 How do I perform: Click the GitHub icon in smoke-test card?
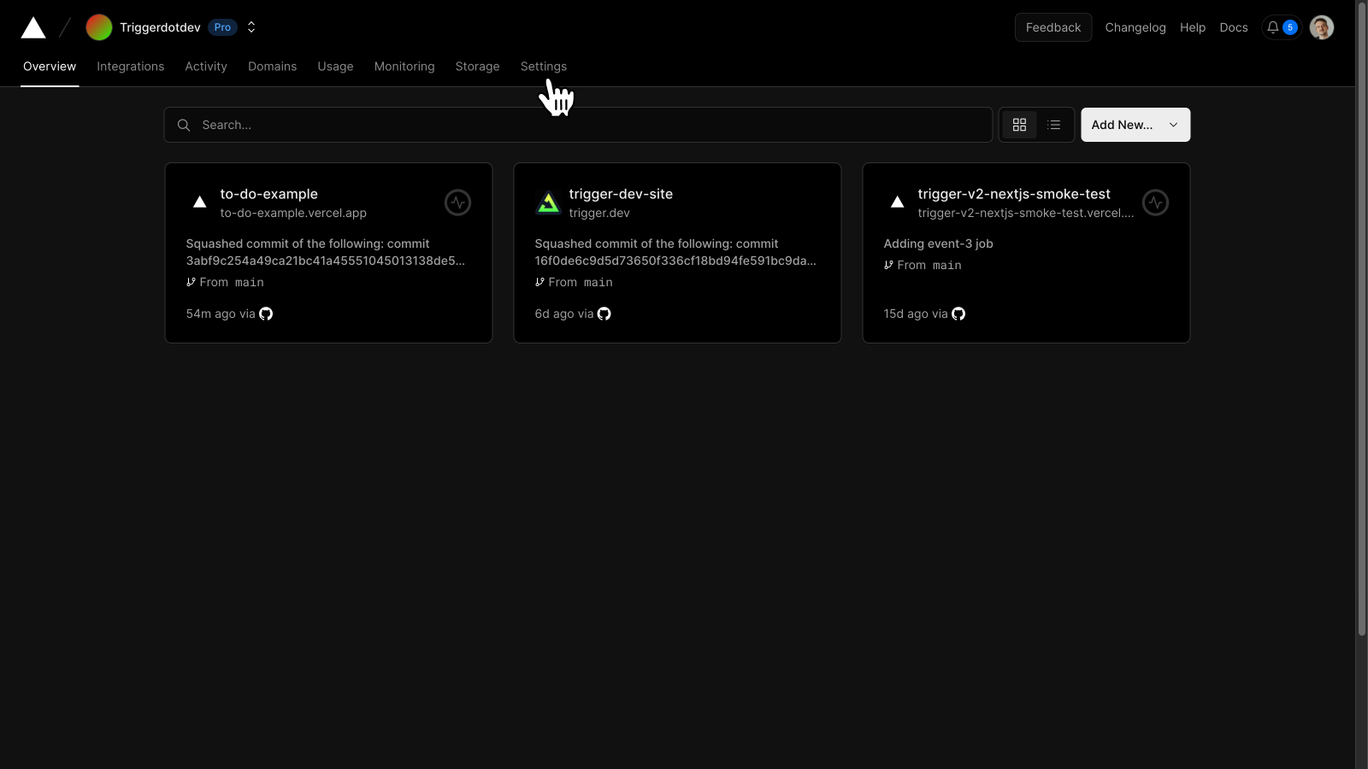point(958,314)
